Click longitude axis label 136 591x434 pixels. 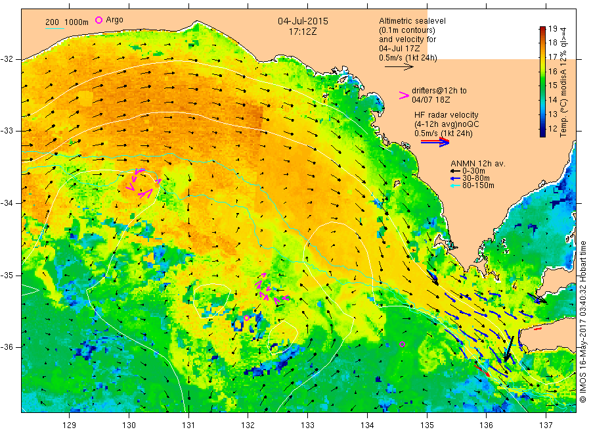486,425
